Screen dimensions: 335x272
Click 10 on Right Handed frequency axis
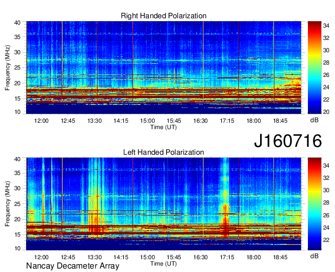click(x=17, y=112)
